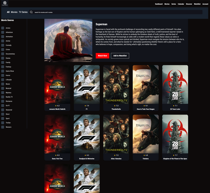The height and width of the screenshot is (193, 210).
Task: Check the Crime genre filter
Action: point(3,50)
